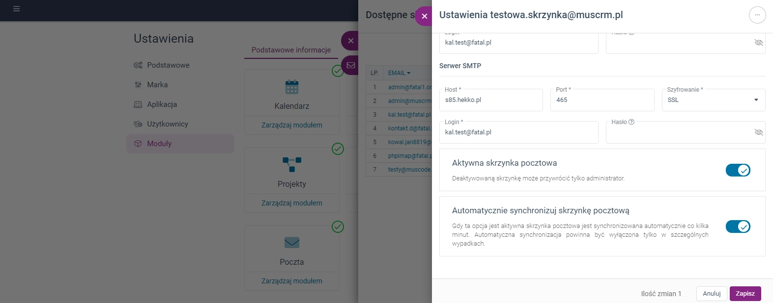The image size is (773, 303).
Task: Click the SMTP Login field
Action: (519, 132)
